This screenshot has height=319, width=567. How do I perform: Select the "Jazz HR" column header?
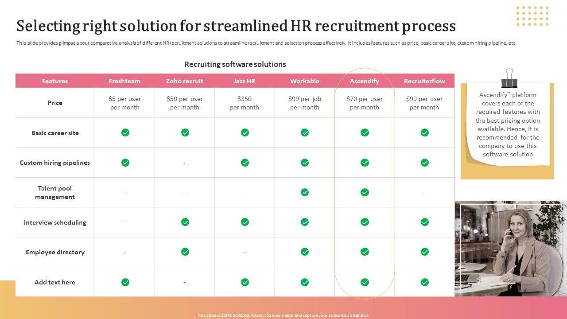[x=245, y=81]
